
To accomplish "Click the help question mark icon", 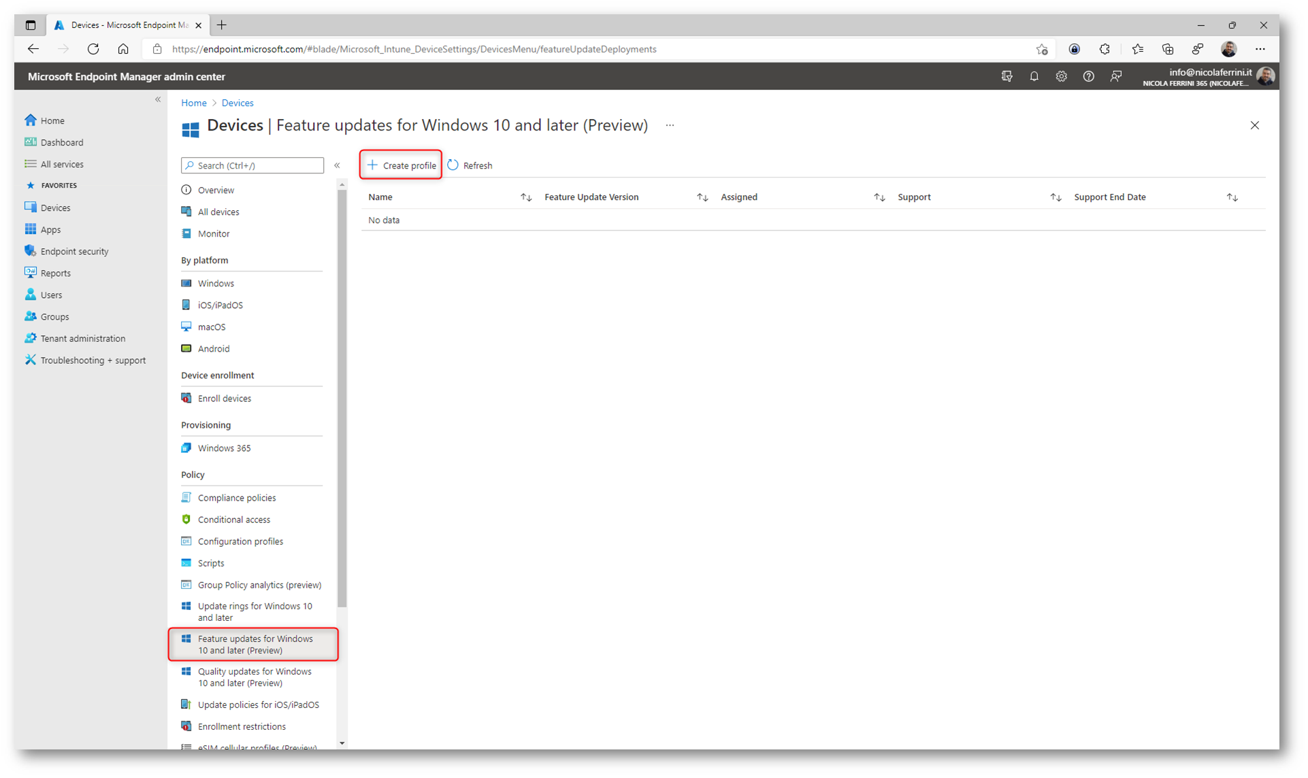I will [1088, 77].
